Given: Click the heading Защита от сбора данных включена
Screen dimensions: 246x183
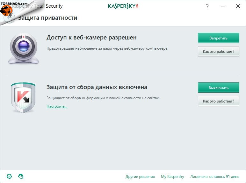Looking at the screenshot, I should coord(97,87).
